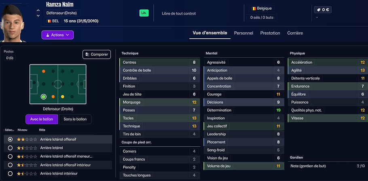Image resolution: width=368 pixels, height=181 pixels.
Task: Click the price tag icon next to 0 €
Action: tap(319, 9)
